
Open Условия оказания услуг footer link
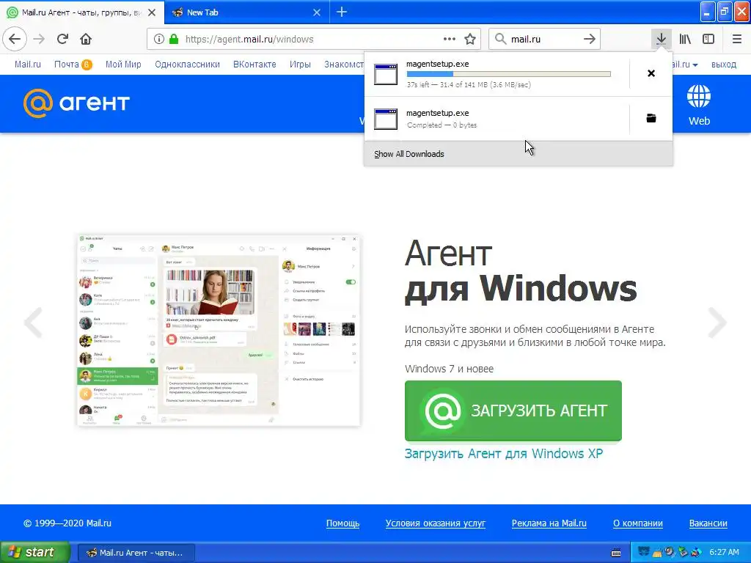click(435, 523)
